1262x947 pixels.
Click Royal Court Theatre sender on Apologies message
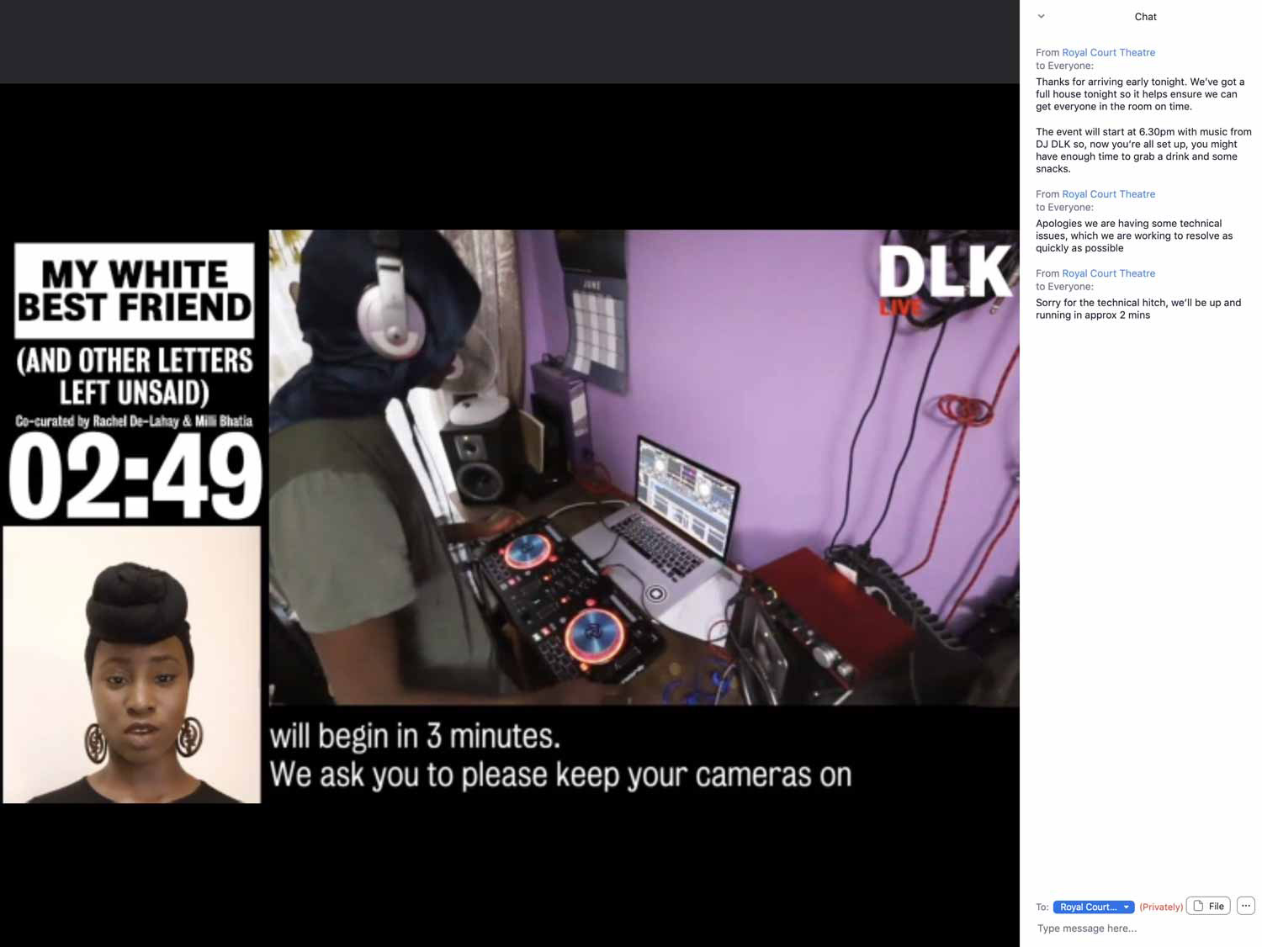pyautogui.click(x=1108, y=194)
